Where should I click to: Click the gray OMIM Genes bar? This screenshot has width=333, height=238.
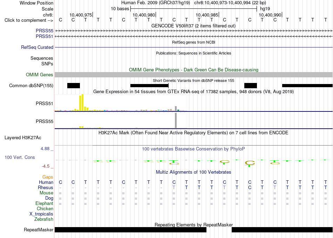pos(194,75)
